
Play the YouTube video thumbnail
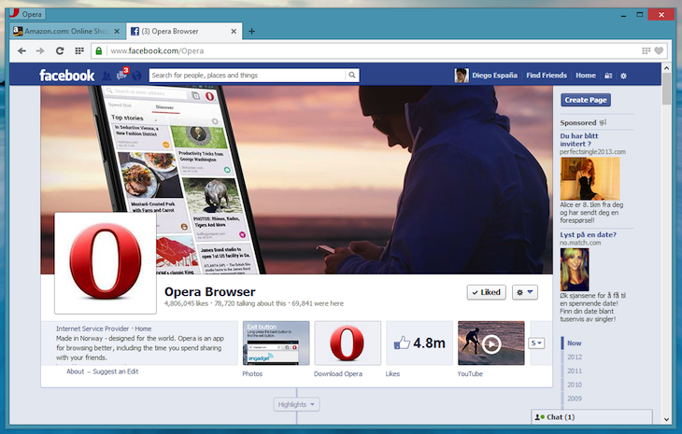pyautogui.click(x=491, y=343)
